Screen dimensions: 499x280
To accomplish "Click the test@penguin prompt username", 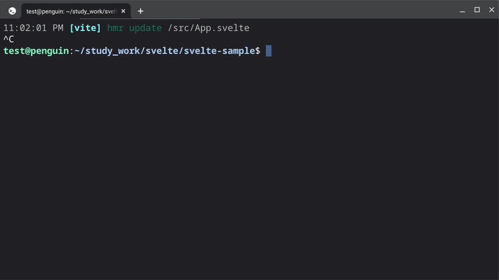I will [x=36, y=51].
